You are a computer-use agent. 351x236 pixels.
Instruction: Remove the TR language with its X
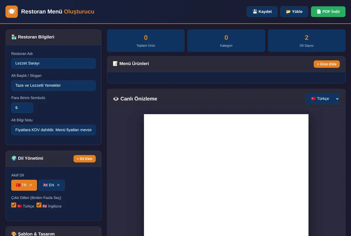pos(31,185)
